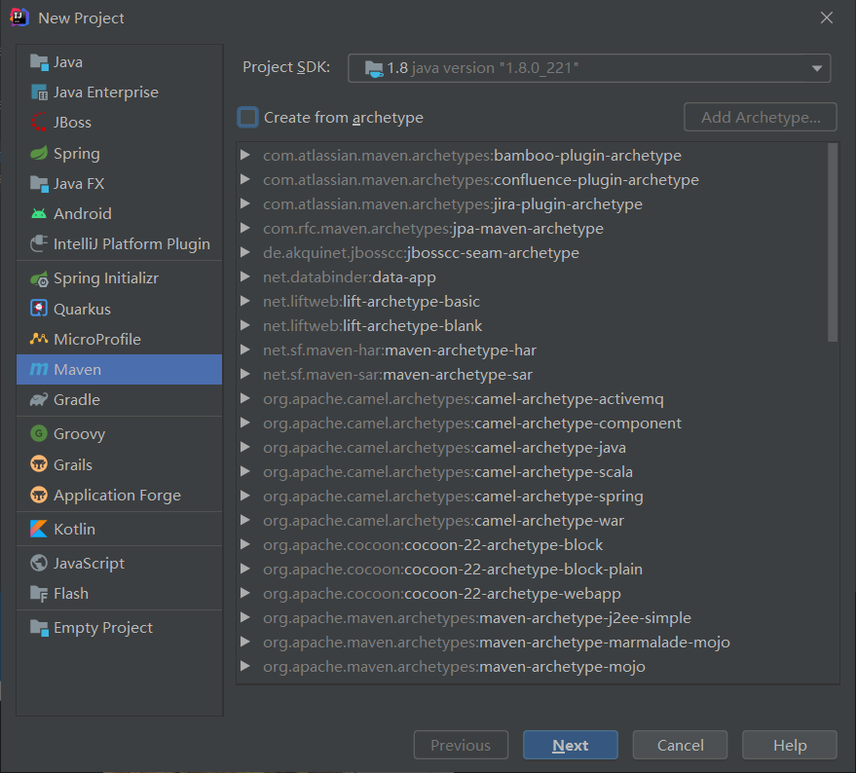This screenshot has height=773, width=856.
Task: Expand jpa-maven-archetype node
Action: (x=245, y=228)
